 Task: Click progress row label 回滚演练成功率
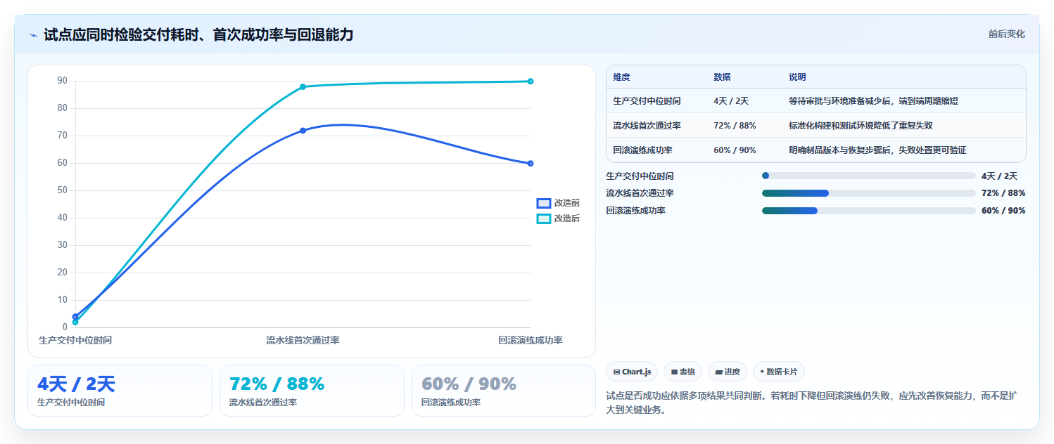pos(636,210)
